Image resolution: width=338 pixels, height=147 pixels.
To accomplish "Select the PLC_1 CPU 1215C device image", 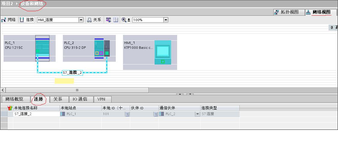I will click(x=42, y=48).
